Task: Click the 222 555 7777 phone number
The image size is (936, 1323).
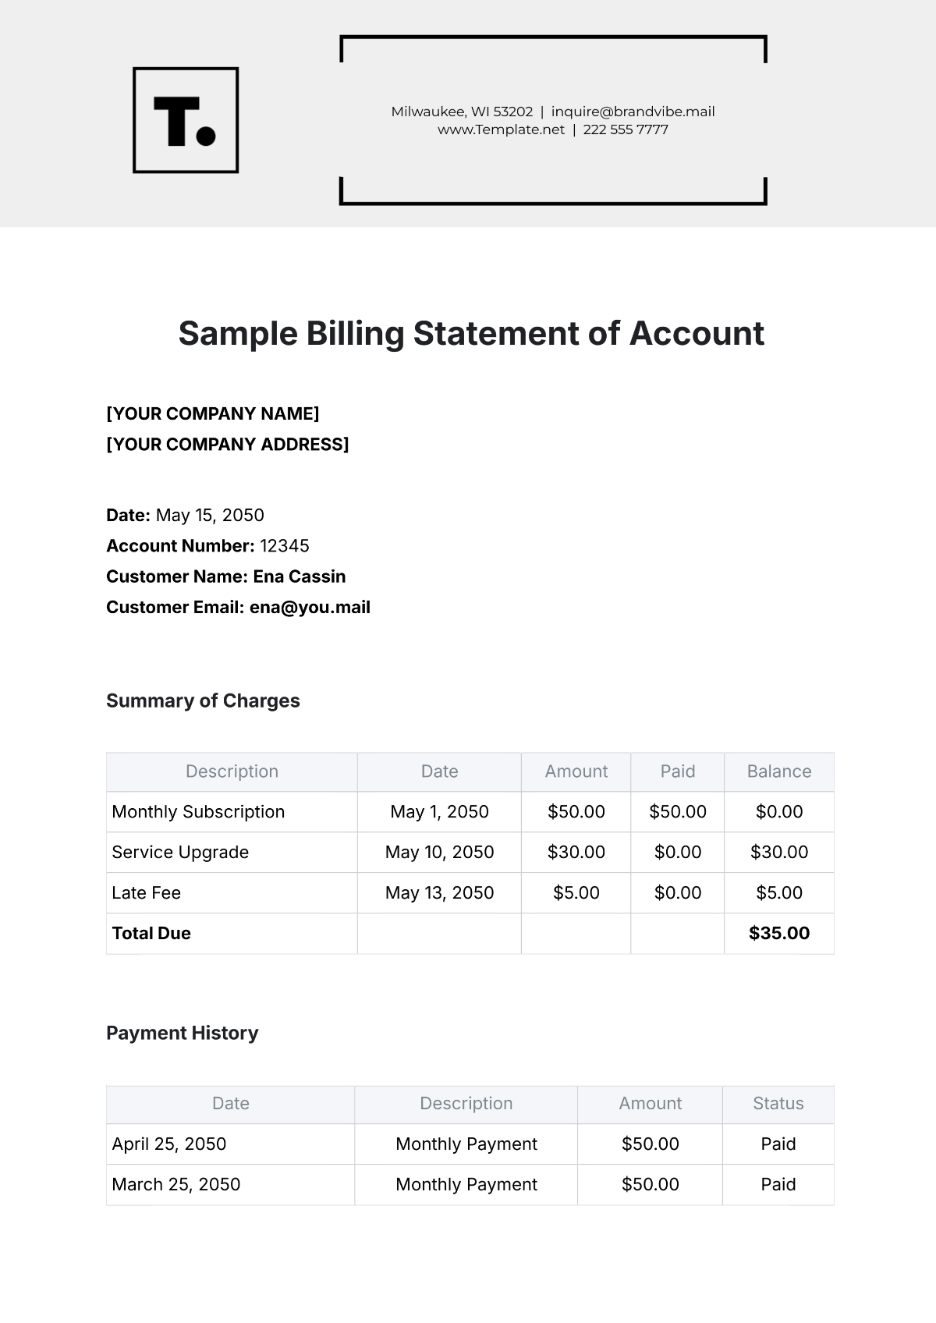Action: [x=626, y=129]
